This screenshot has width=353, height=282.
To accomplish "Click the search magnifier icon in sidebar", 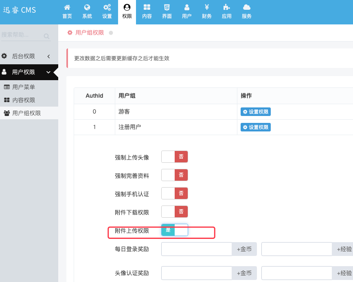I will pyautogui.click(x=46, y=36).
